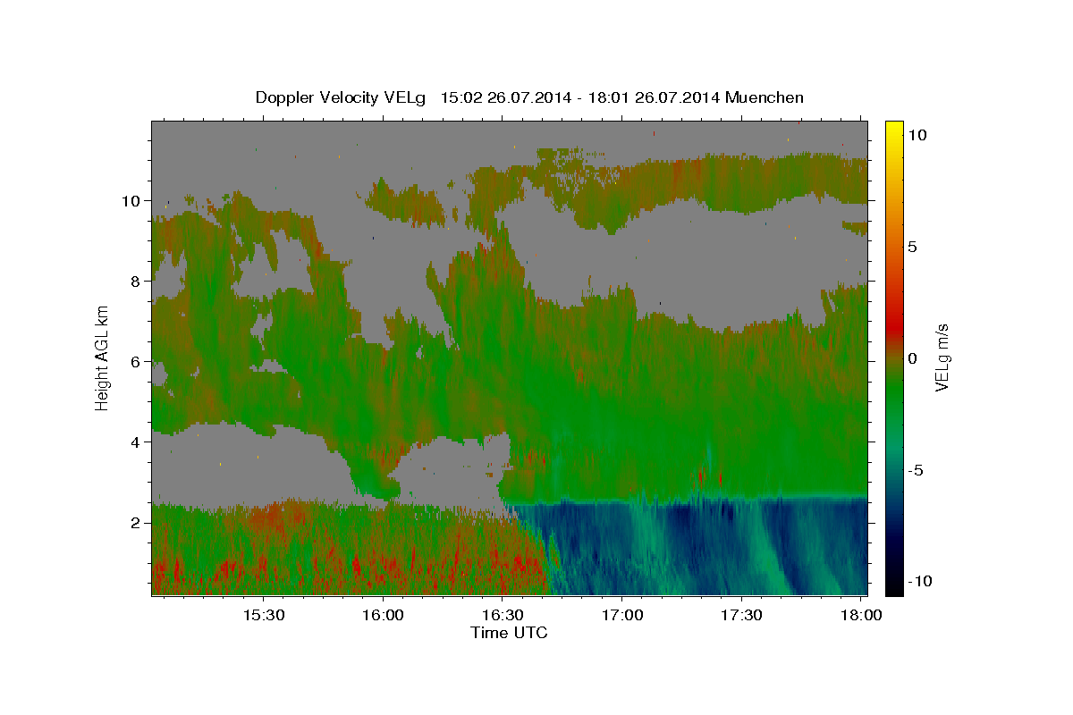The height and width of the screenshot is (715, 1073).
Task: Click the '17:00' time axis label
Action: pos(622,616)
